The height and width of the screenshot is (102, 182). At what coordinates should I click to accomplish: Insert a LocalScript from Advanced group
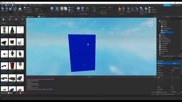pyautogui.click(x=152, y=10)
